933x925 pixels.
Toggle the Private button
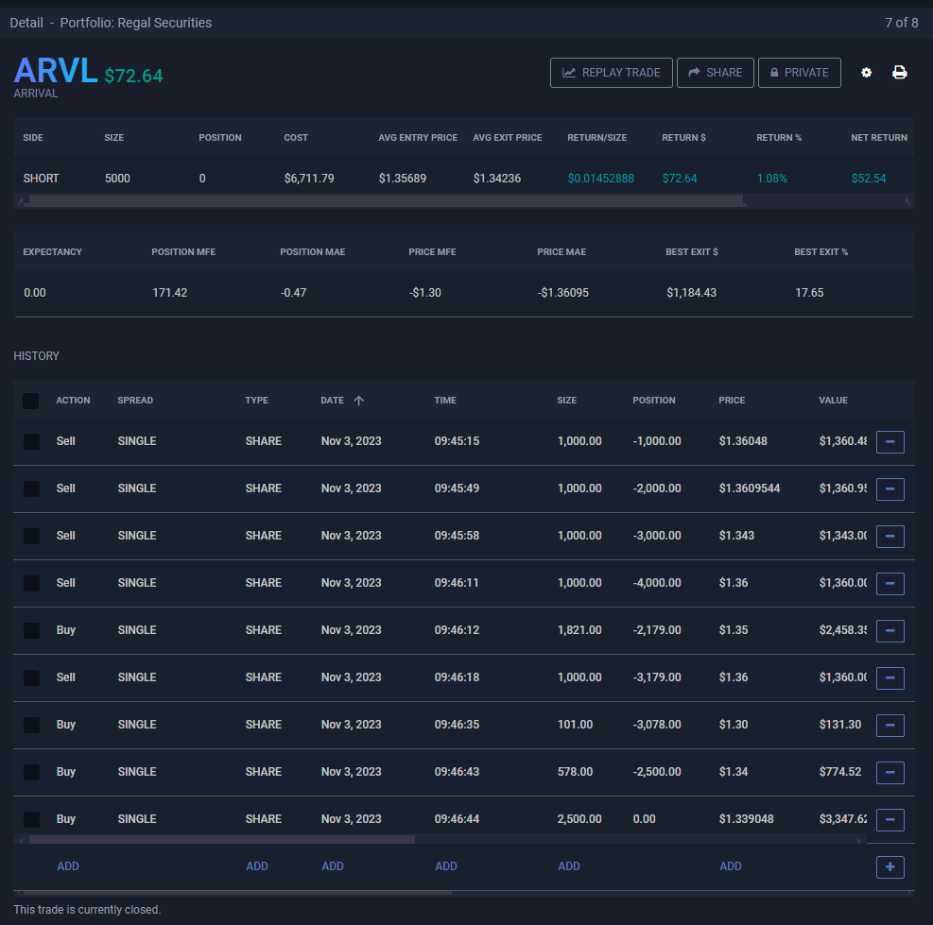tap(799, 73)
